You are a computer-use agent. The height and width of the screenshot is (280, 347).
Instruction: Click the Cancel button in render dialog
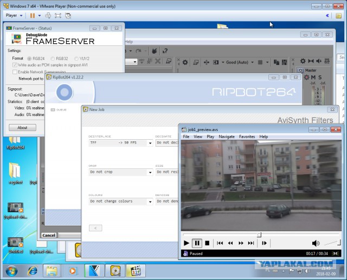49,235
